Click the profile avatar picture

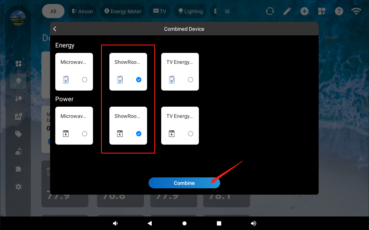(x=18, y=18)
